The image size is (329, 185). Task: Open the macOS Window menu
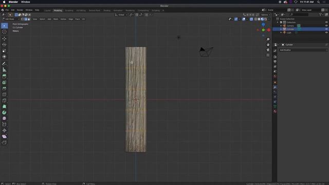[25, 2]
